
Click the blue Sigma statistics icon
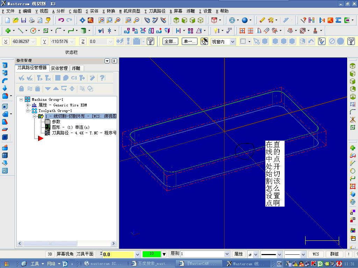click(338, 20)
